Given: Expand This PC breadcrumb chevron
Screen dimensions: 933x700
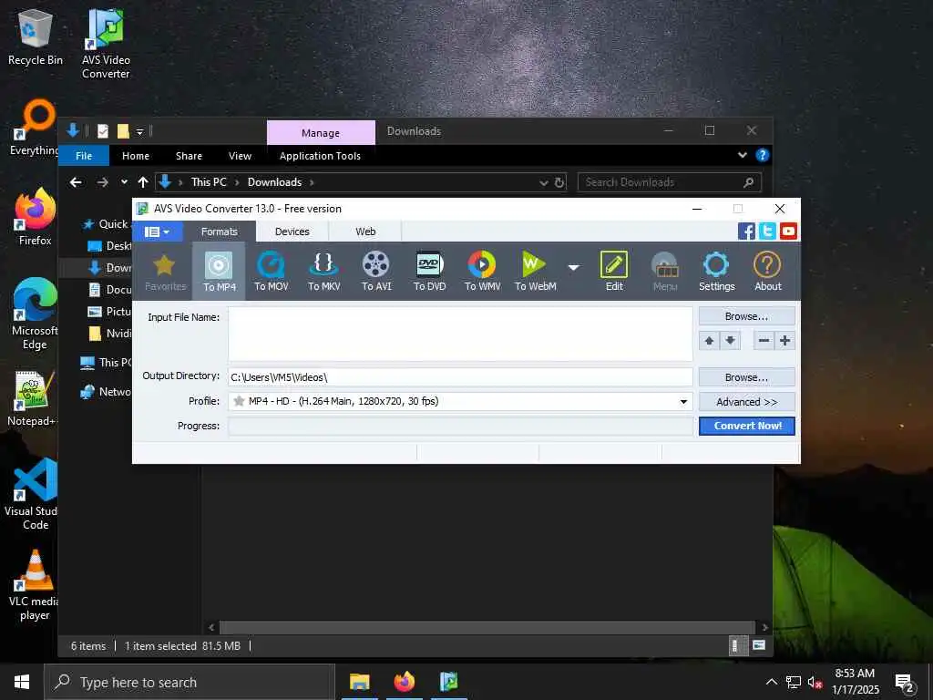Looking at the screenshot, I should click(x=237, y=182).
